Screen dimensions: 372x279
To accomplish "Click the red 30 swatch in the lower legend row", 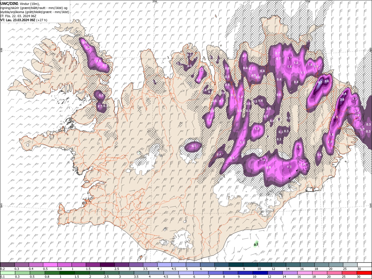I will pos(364,273).
